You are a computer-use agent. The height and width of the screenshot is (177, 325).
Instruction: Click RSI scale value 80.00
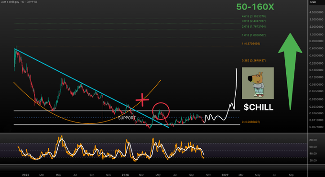313,140
